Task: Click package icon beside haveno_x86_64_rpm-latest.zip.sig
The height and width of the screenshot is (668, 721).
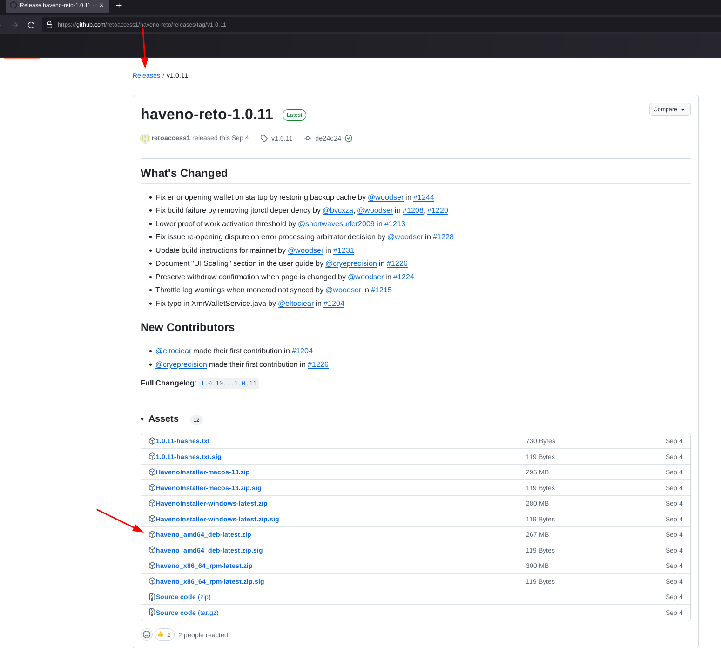Action: click(152, 581)
